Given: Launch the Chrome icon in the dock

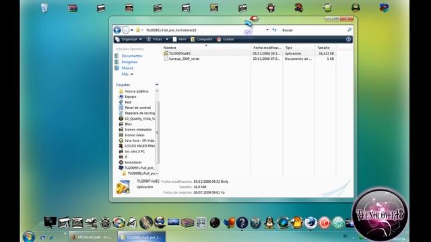Looking at the screenshot, I should click(x=119, y=223).
